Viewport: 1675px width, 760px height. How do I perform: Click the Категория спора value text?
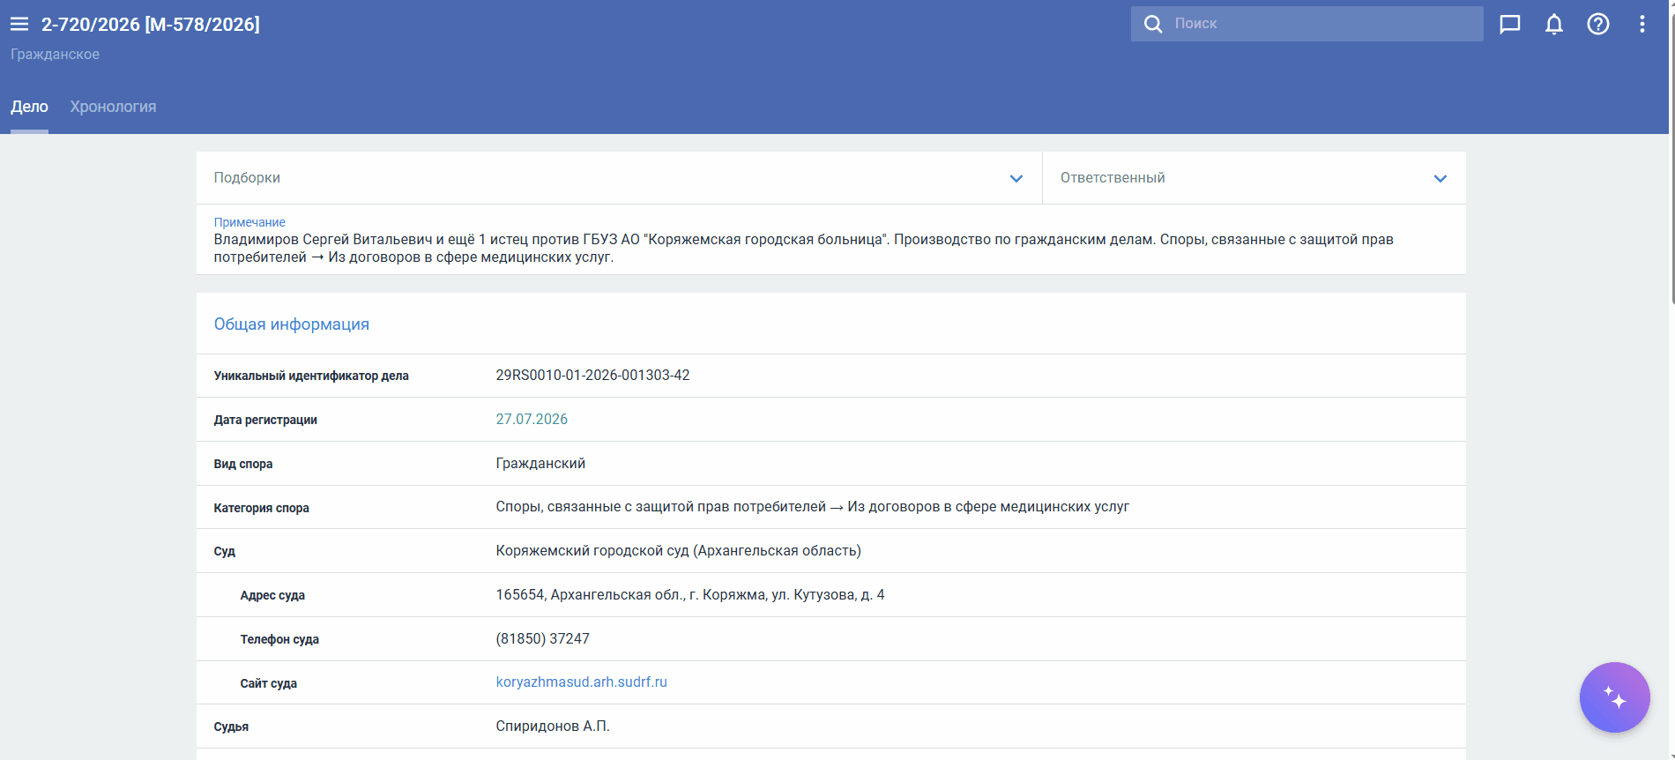[812, 507]
